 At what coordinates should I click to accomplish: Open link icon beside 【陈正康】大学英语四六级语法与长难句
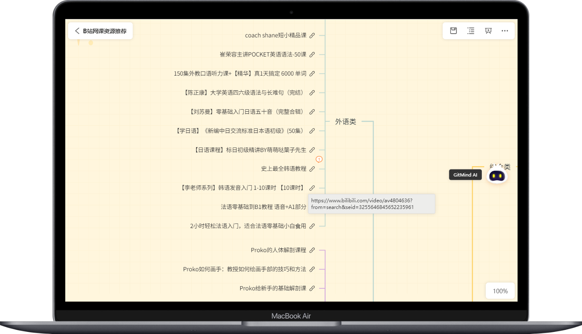312,93
